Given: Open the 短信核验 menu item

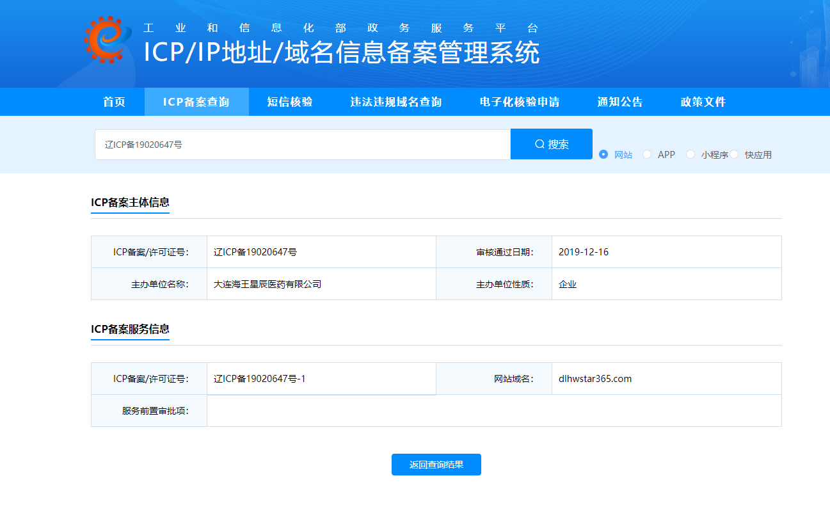Looking at the screenshot, I should (290, 102).
